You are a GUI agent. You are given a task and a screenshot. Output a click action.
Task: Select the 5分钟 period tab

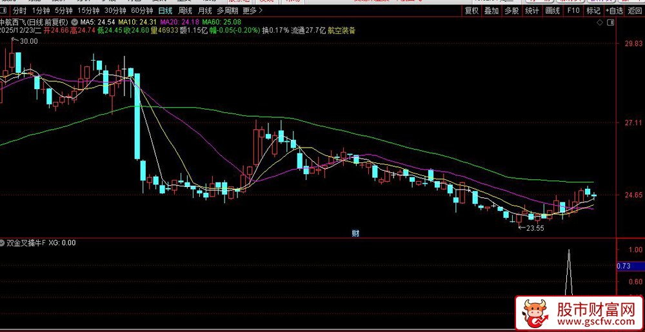pos(64,11)
